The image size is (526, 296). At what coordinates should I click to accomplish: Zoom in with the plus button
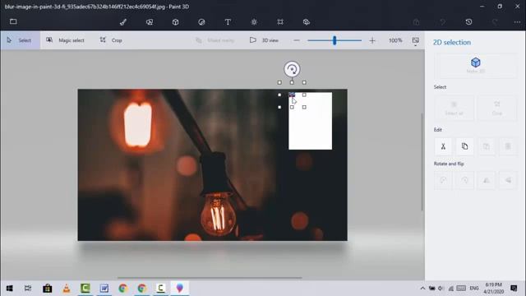tap(372, 40)
